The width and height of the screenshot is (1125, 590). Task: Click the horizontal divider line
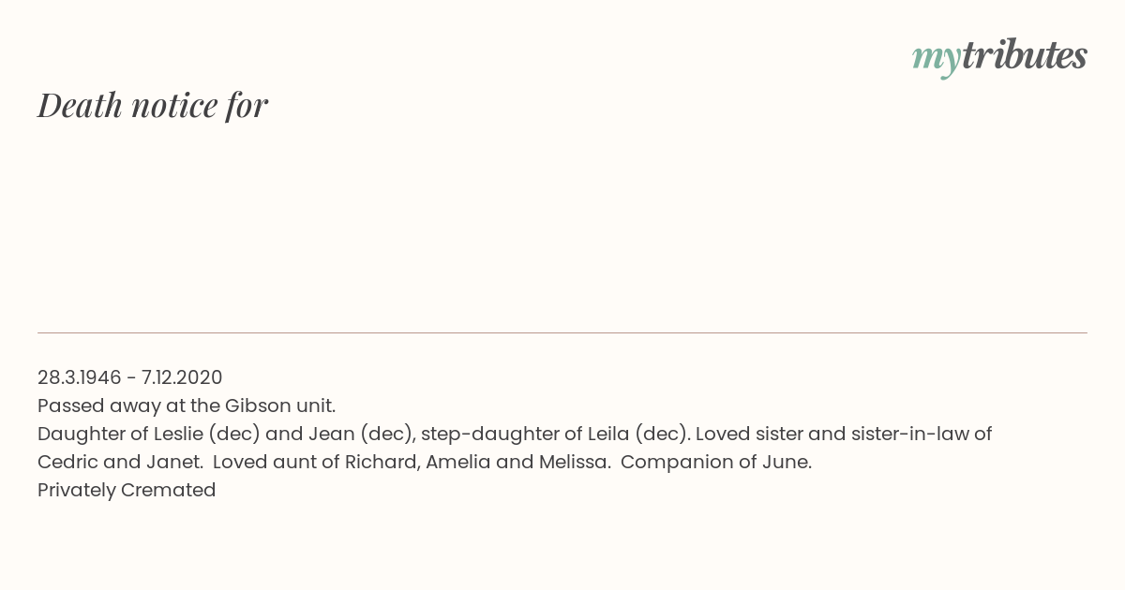pos(562,332)
